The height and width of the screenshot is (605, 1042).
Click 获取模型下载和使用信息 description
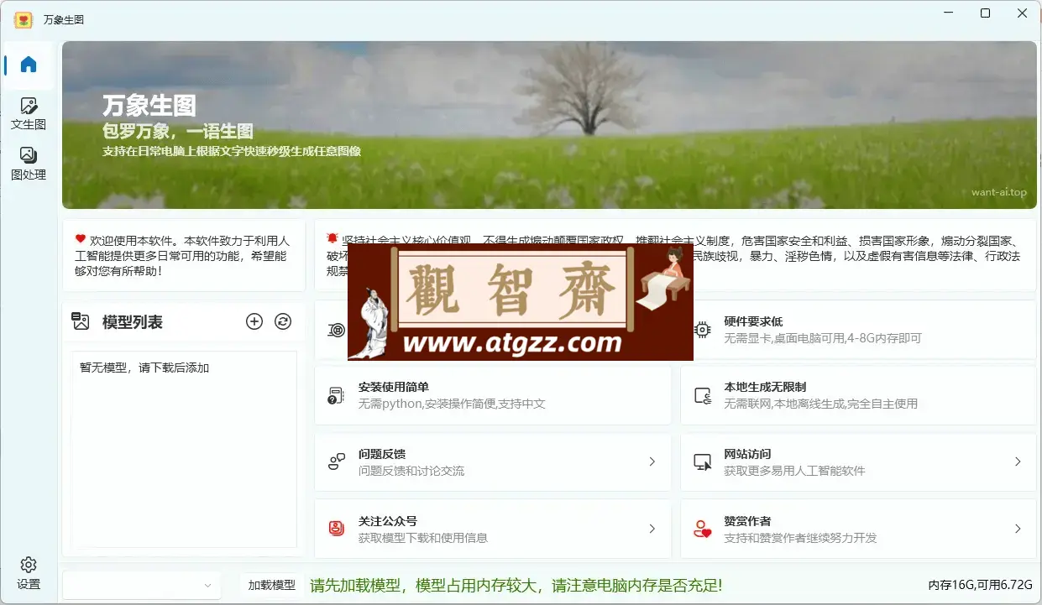423,538
